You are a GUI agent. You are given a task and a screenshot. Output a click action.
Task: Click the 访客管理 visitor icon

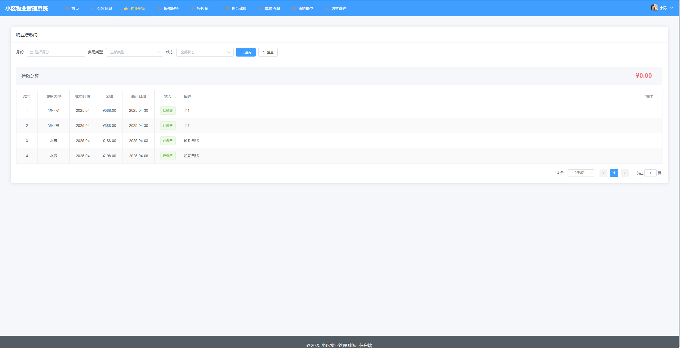(x=327, y=8)
